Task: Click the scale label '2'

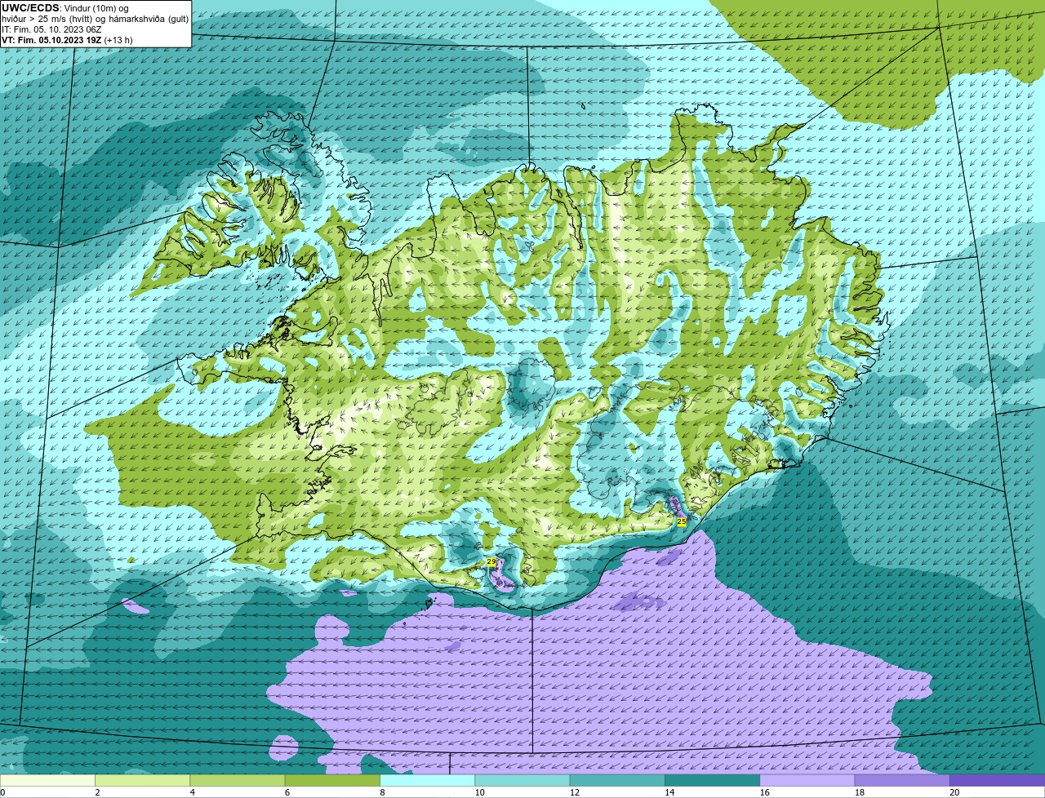Action: point(98,792)
